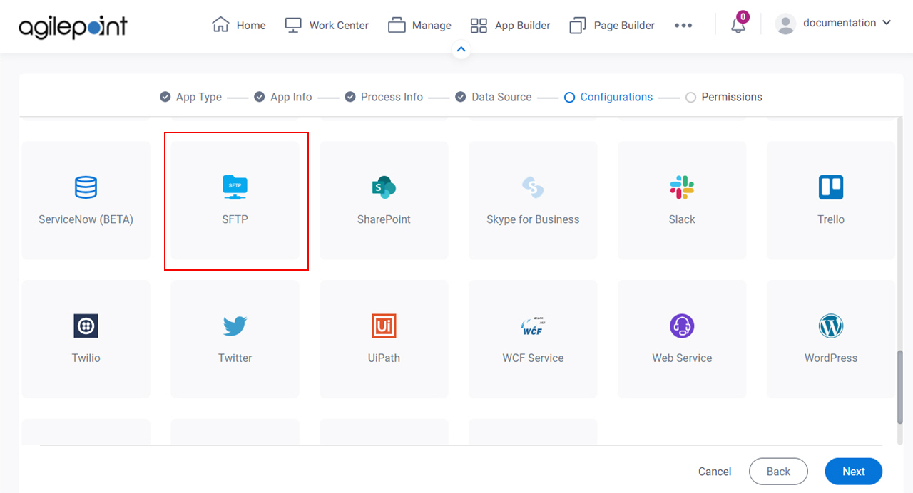Click the Slack label text
This screenshot has height=493, width=913.
click(682, 219)
